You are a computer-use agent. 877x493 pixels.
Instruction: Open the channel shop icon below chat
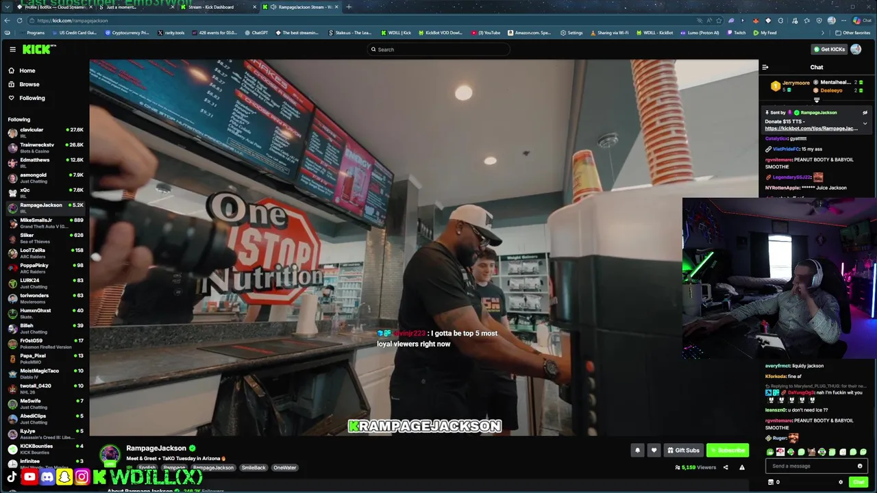771,482
